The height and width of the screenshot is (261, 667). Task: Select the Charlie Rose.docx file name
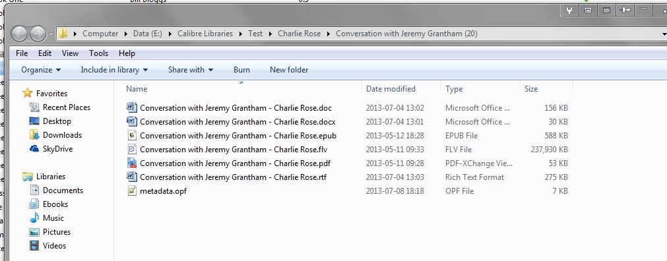[x=238, y=121]
